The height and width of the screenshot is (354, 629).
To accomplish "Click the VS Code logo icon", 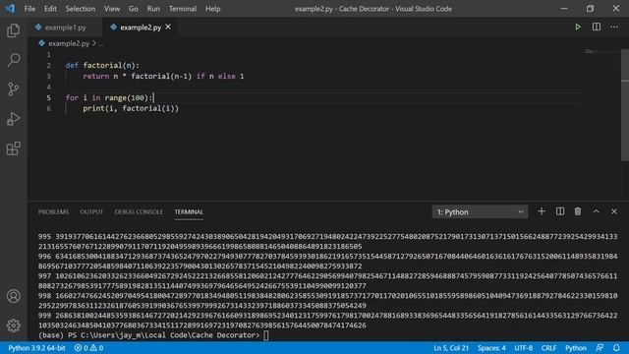I will 10,9.
